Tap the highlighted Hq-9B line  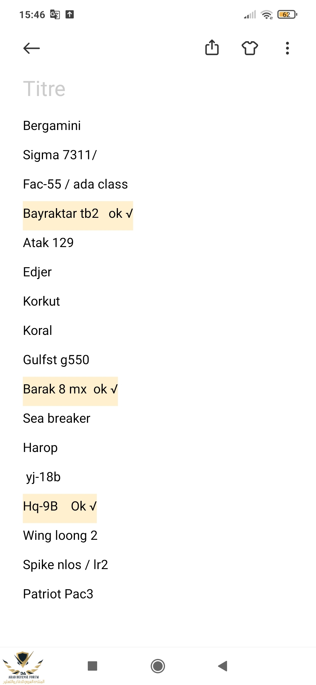(60, 506)
